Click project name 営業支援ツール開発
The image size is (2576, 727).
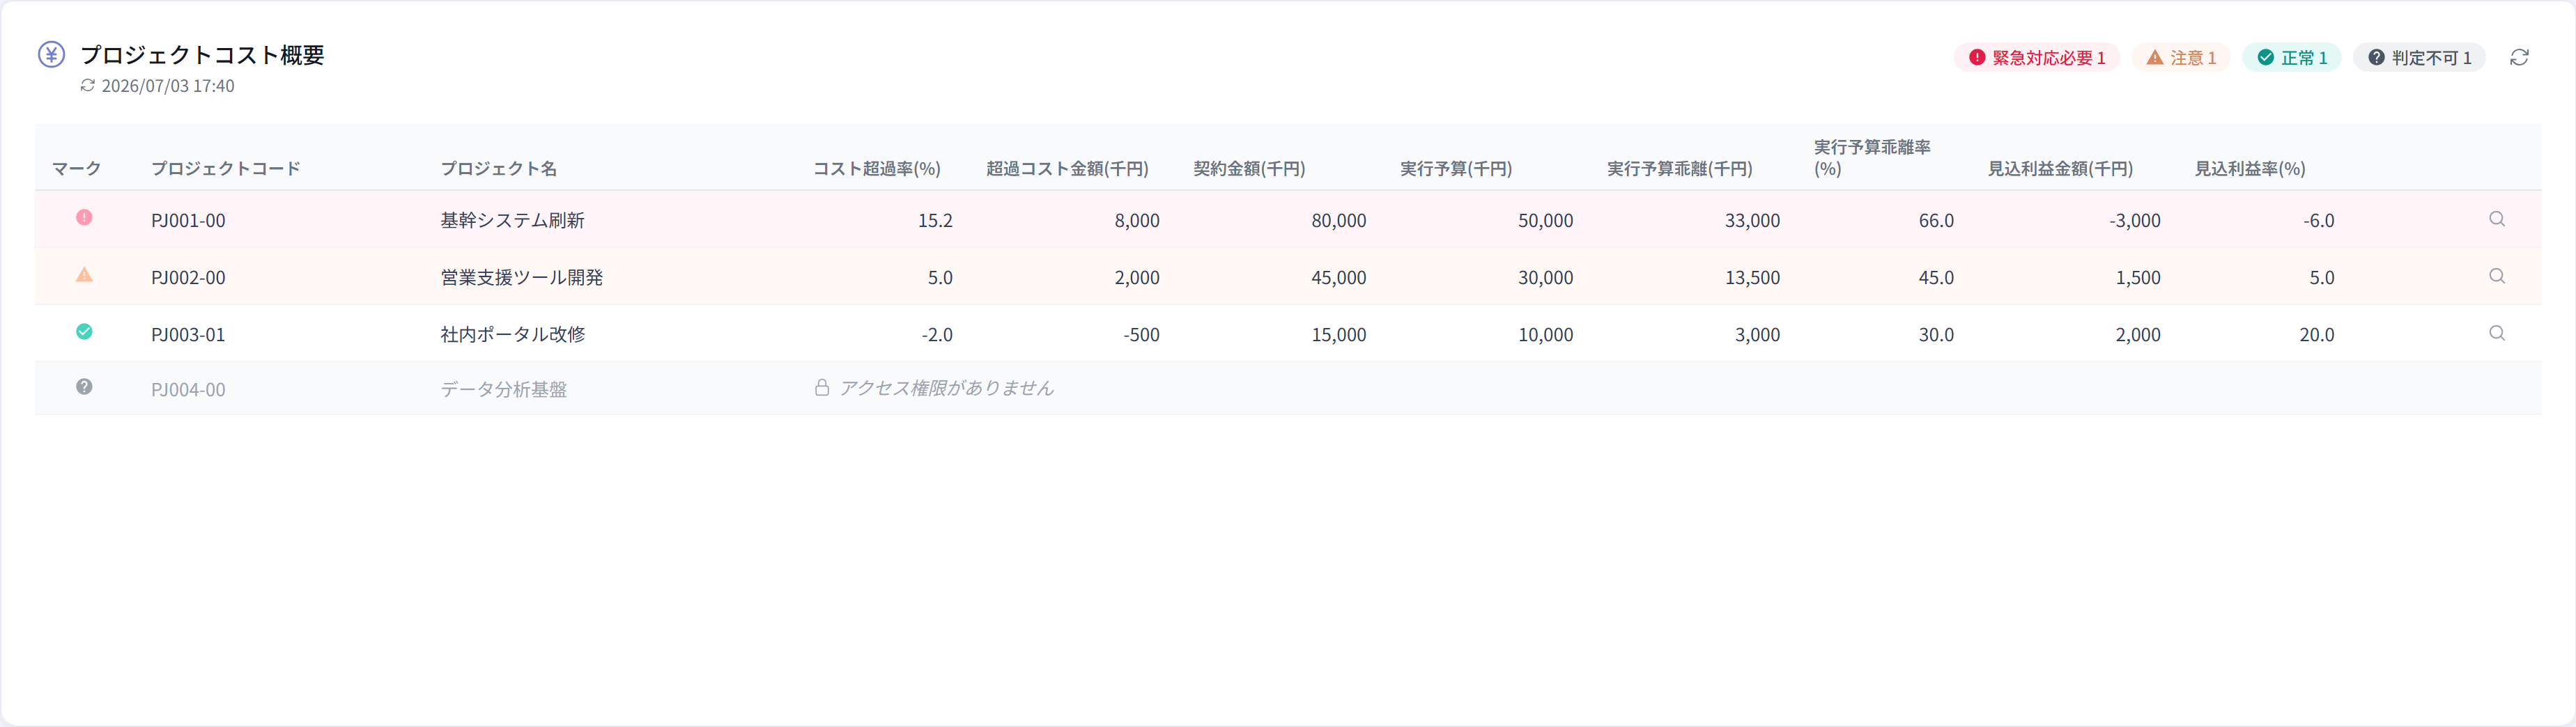click(522, 277)
